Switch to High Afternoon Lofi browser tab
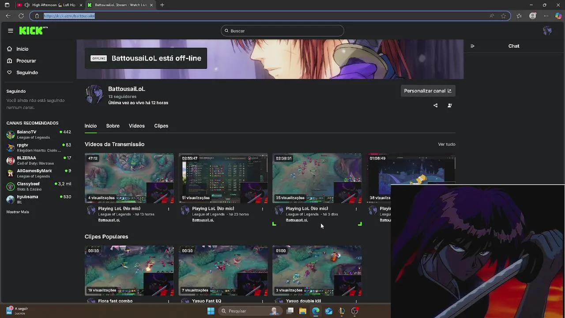 (x=54, y=5)
